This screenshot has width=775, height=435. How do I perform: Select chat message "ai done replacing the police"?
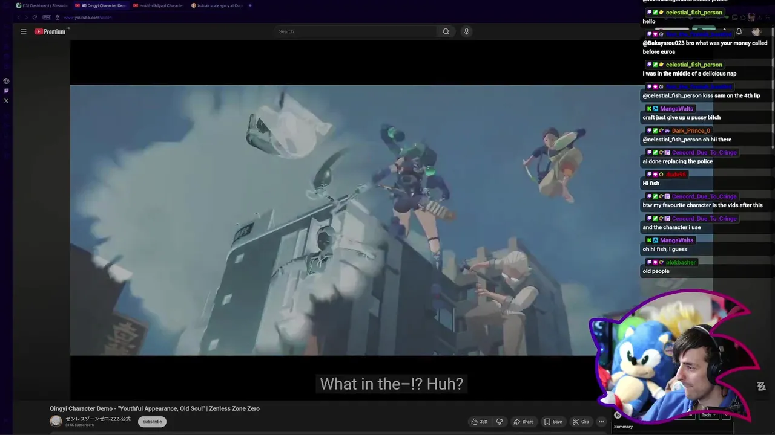pos(678,161)
